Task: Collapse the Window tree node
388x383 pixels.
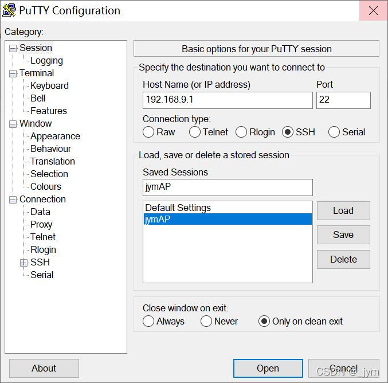Action: (13, 124)
